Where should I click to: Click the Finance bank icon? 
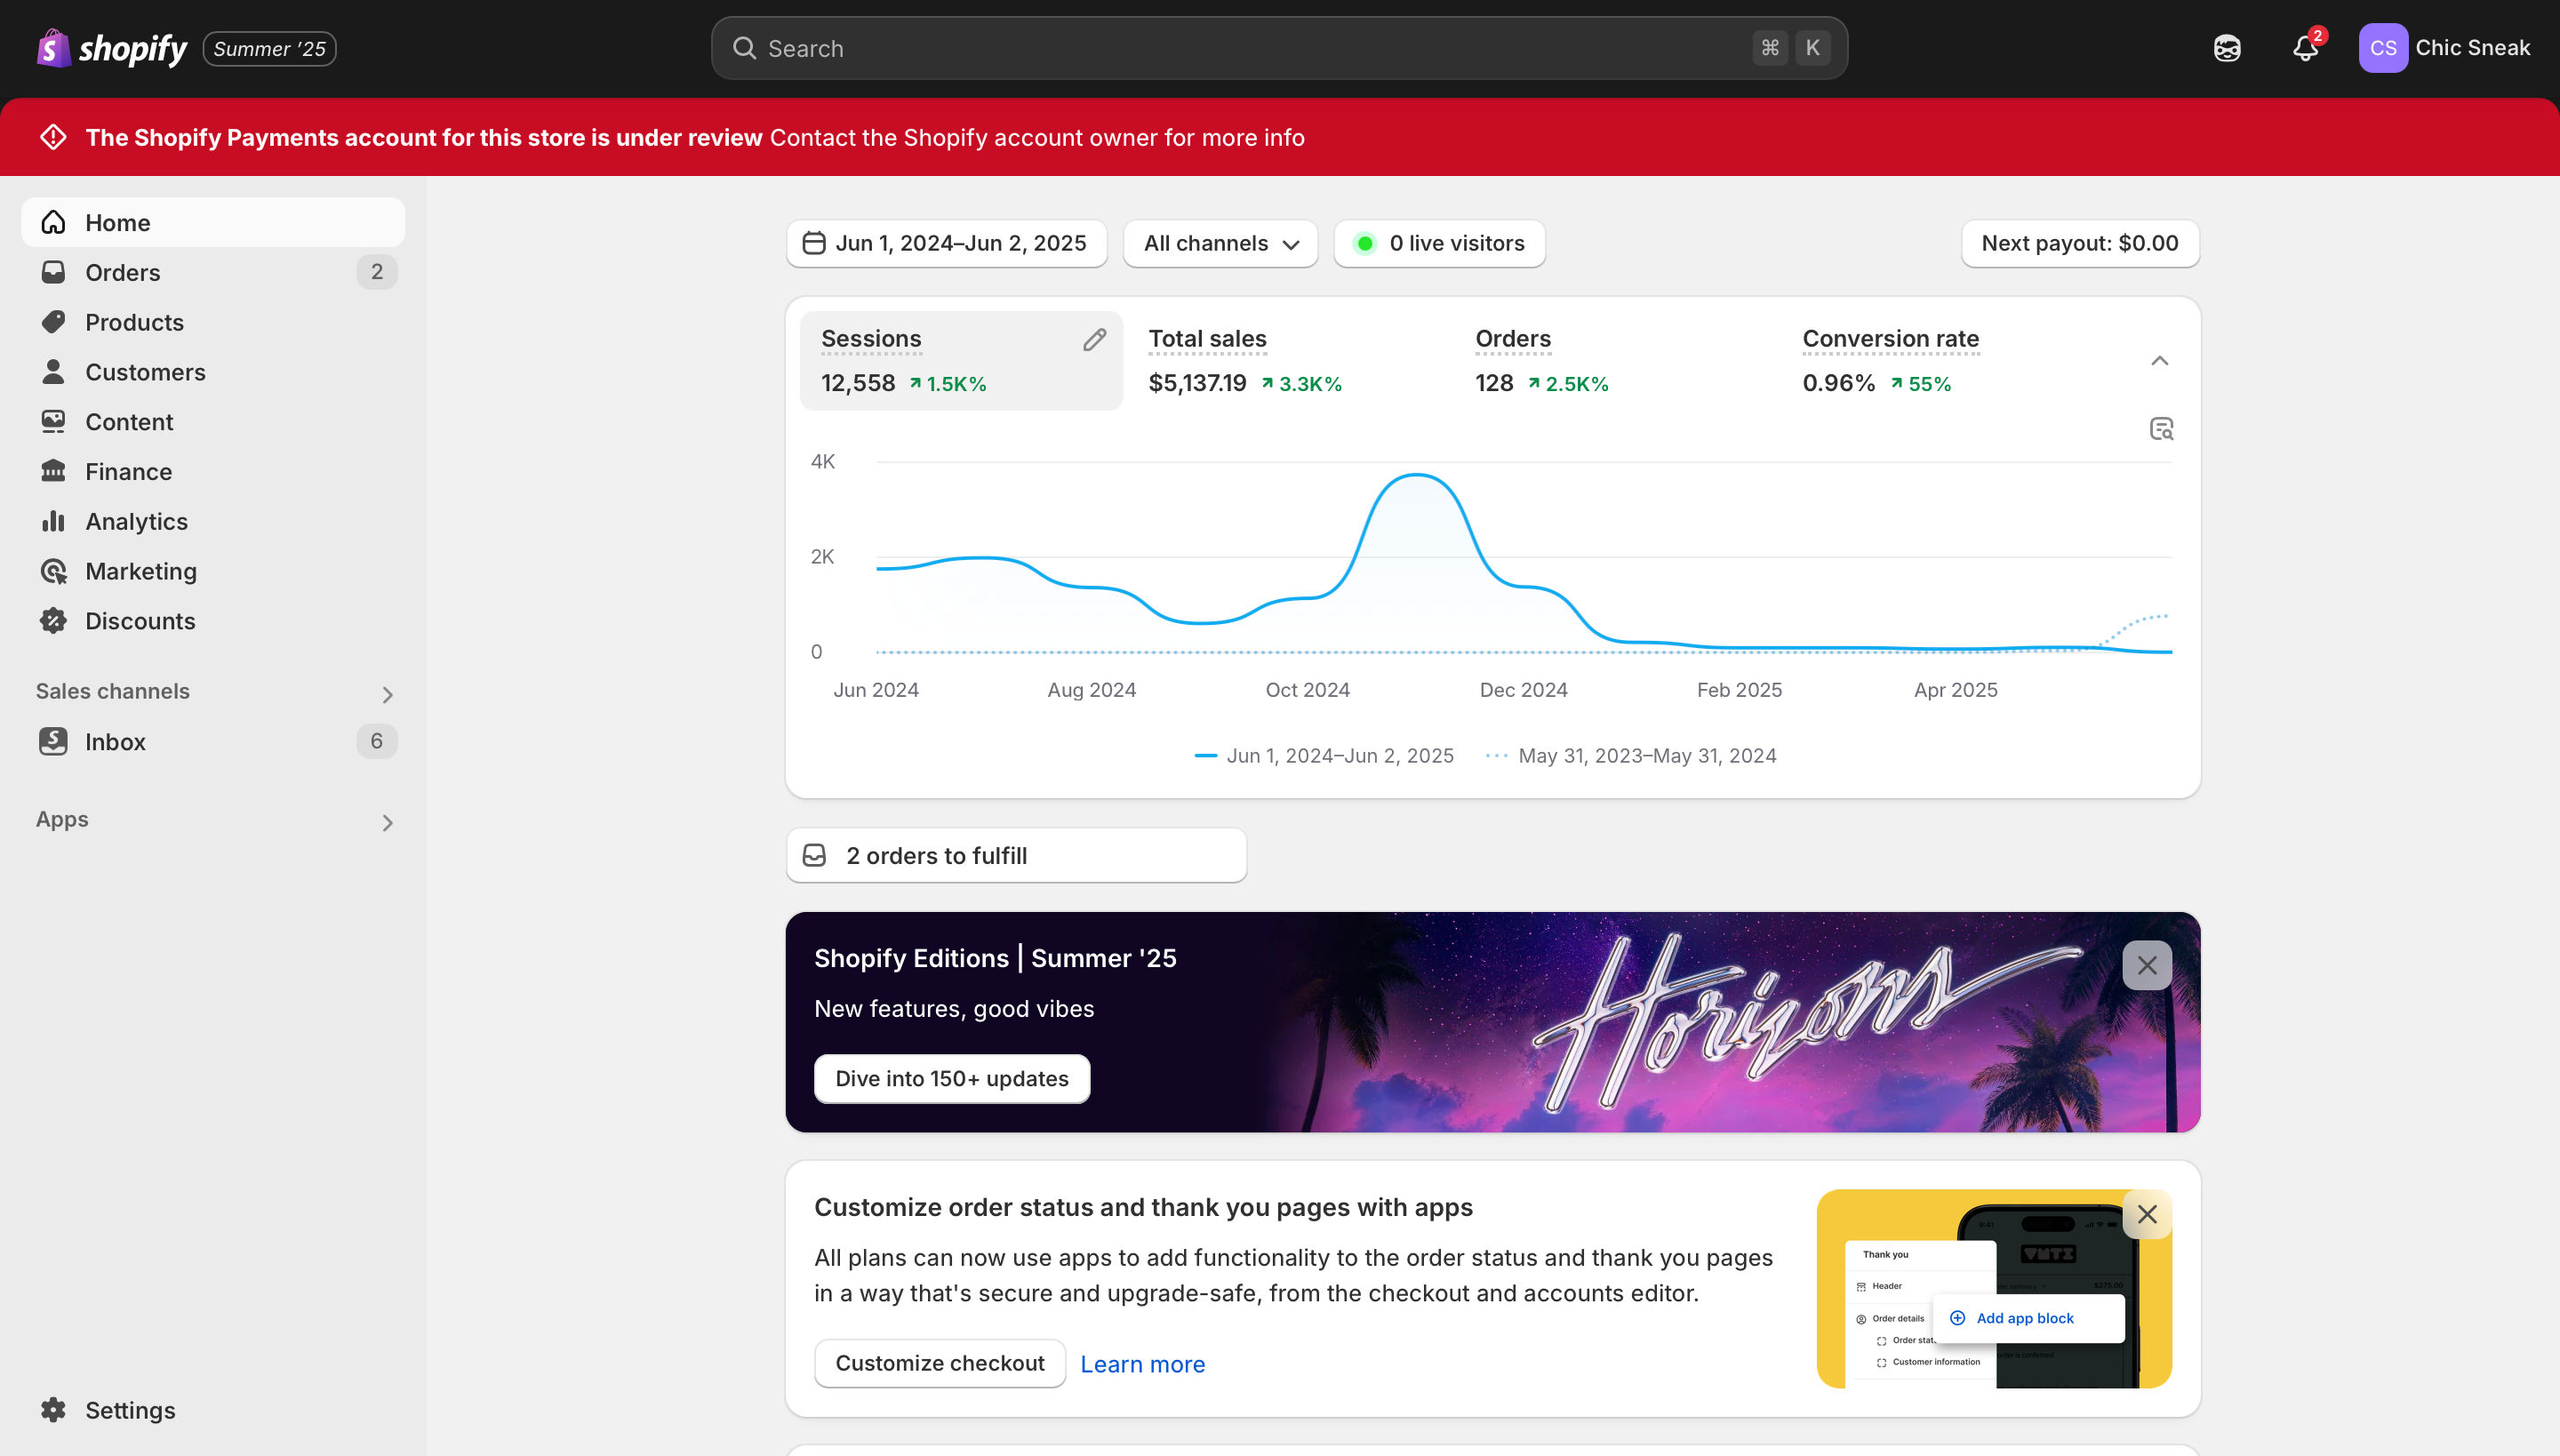tap(53, 471)
